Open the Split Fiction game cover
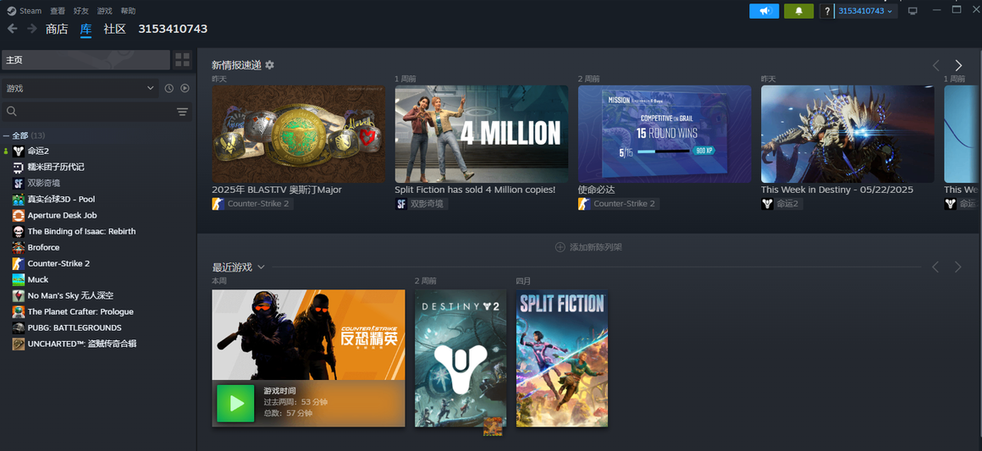Screen dimensions: 982x451 562,358
